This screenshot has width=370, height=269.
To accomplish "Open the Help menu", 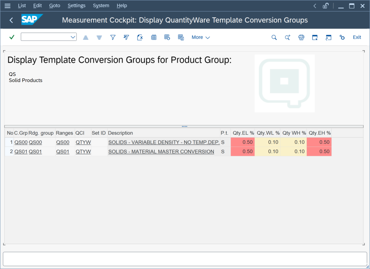I will [122, 5].
